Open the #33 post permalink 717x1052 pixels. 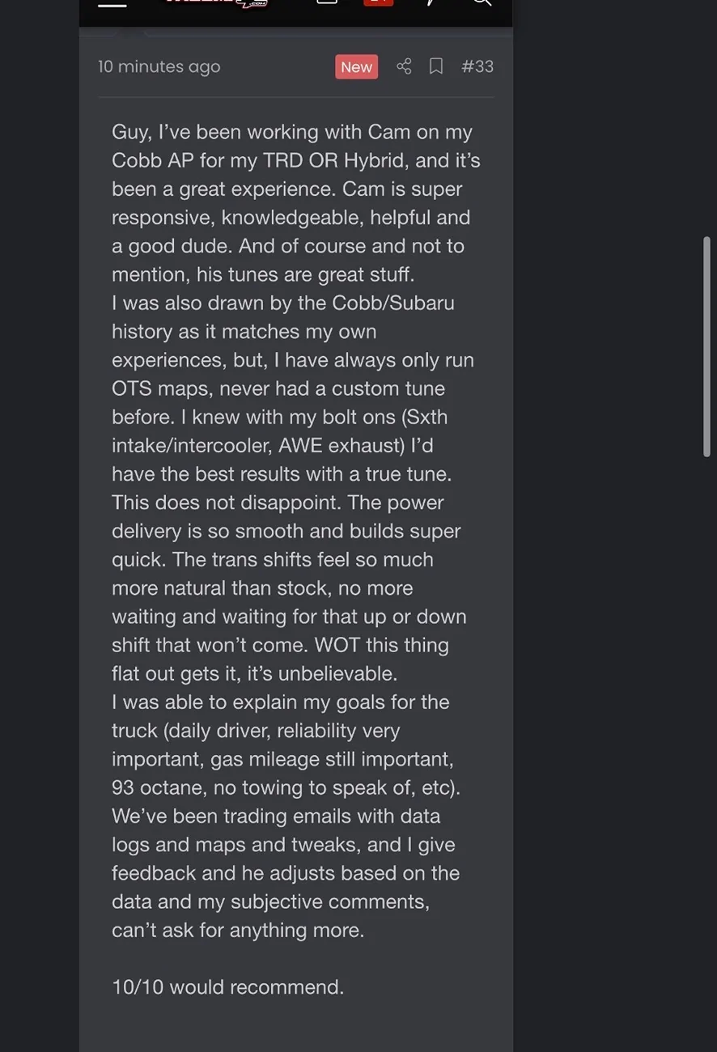[x=477, y=66]
